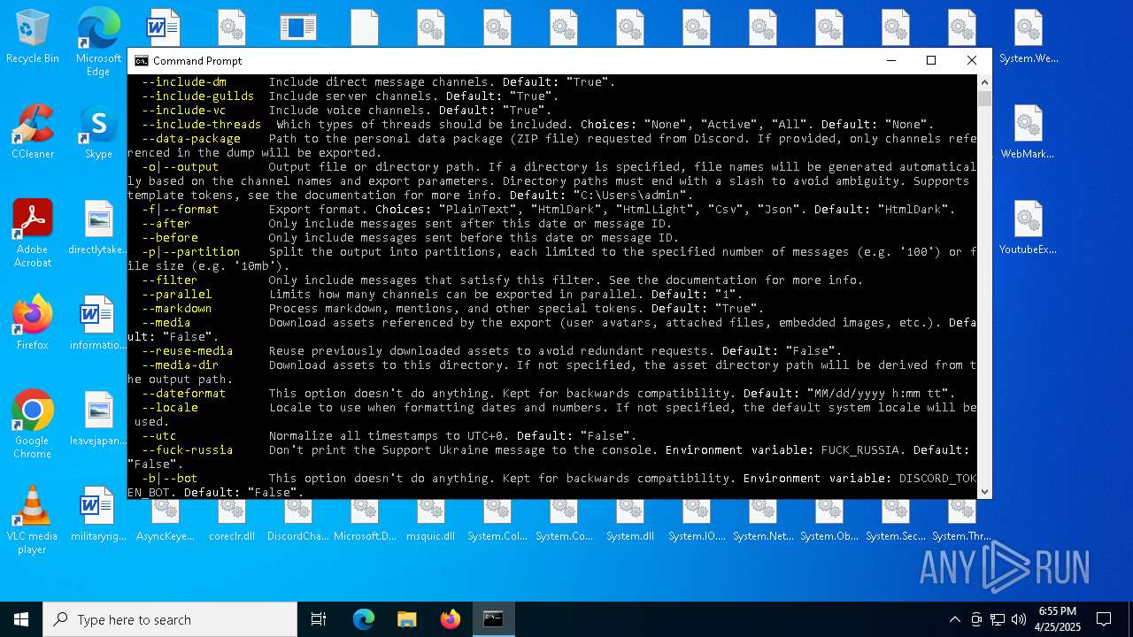The width and height of the screenshot is (1133, 637).
Task: Open the VLC media player shortcut
Action: 32,520
